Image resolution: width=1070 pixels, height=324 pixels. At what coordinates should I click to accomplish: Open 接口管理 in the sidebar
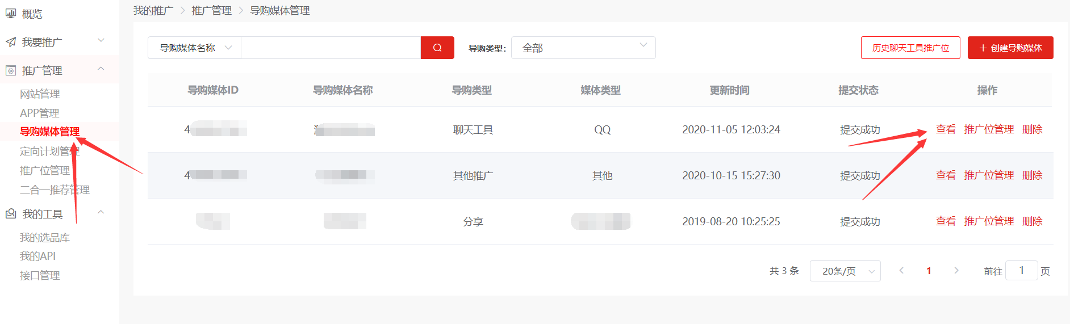point(40,276)
